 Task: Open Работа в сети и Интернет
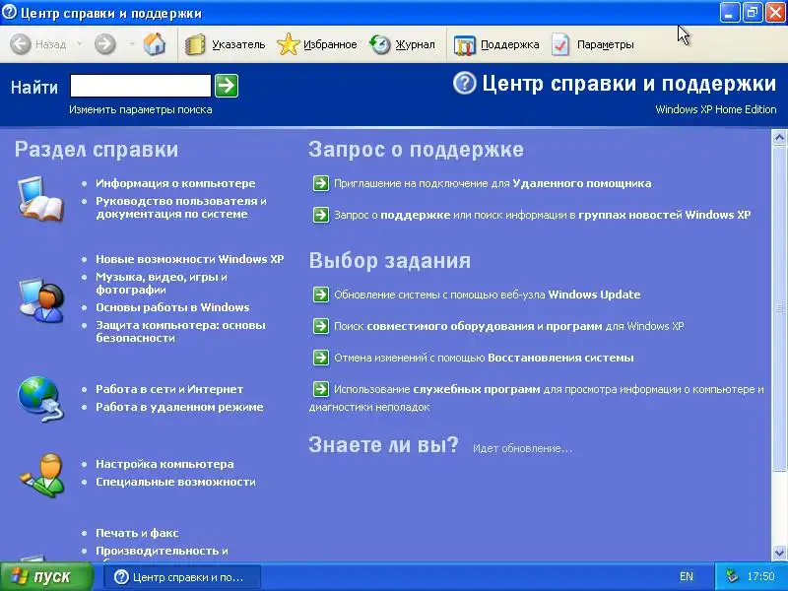pos(169,389)
